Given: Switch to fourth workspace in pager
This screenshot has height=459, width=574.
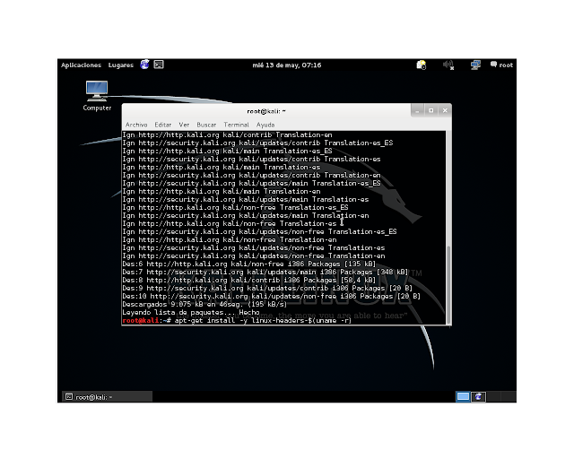Looking at the screenshot, I should coord(509,396).
